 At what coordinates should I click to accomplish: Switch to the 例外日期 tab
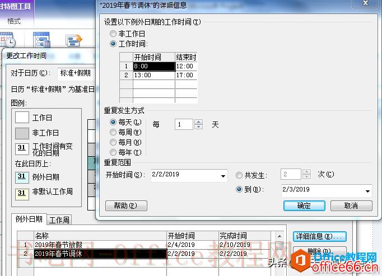click(29, 219)
